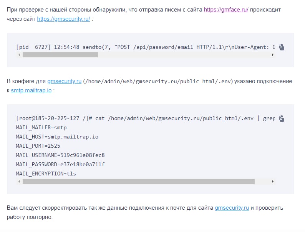
Task: Open the smtp.mailtrap.io link
Action: (31, 91)
